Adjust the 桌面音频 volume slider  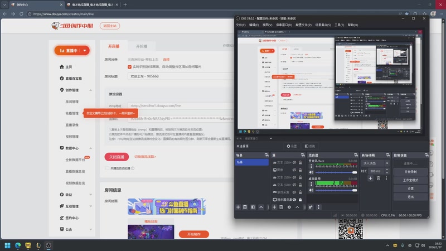[x=336, y=190]
